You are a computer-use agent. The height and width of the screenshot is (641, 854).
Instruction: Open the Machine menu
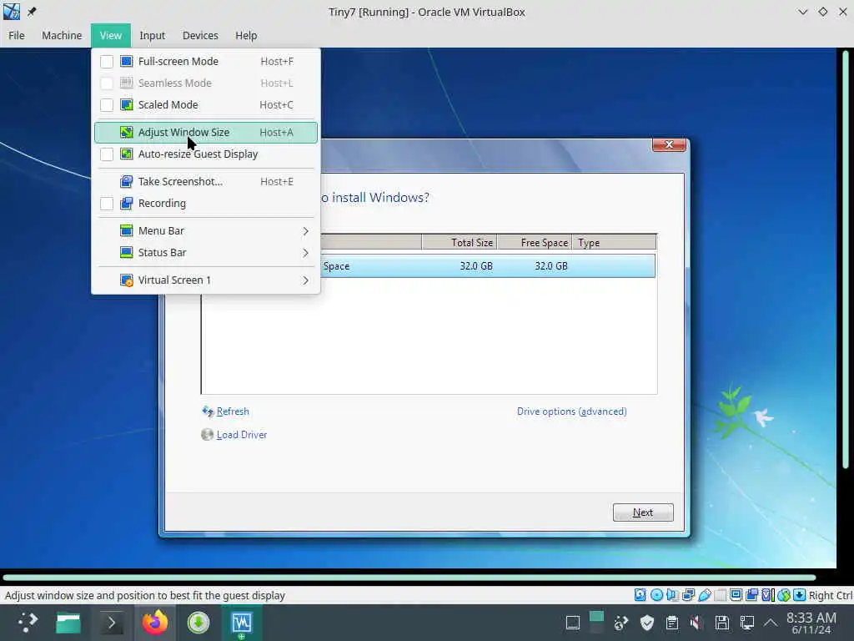(x=62, y=35)
